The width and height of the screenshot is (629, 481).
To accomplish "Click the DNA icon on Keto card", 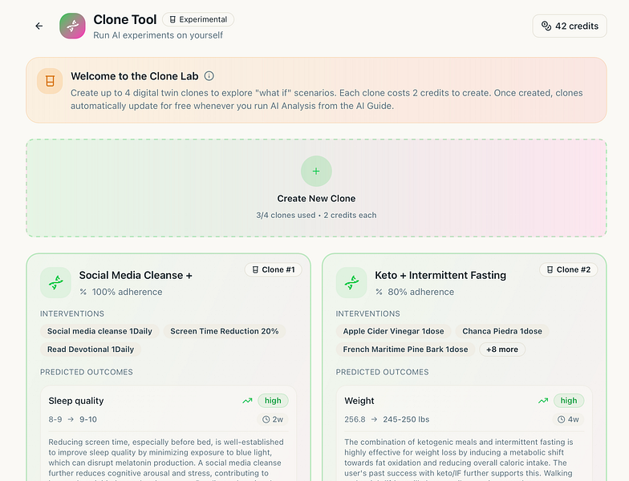I will click(x=351, y=282).
